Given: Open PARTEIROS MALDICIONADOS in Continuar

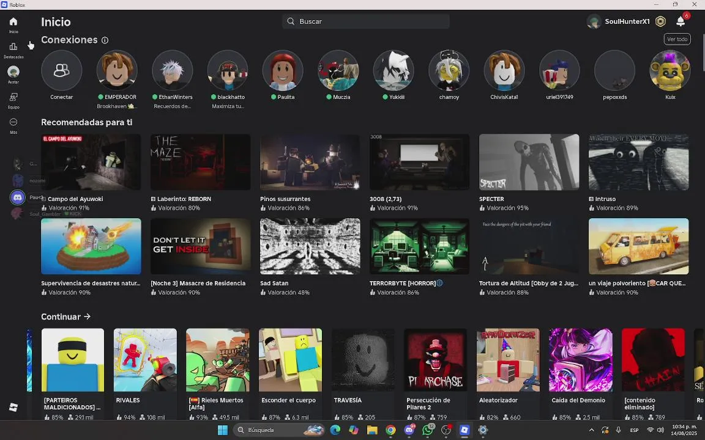Looking at the screenshot, I should 72,360.
